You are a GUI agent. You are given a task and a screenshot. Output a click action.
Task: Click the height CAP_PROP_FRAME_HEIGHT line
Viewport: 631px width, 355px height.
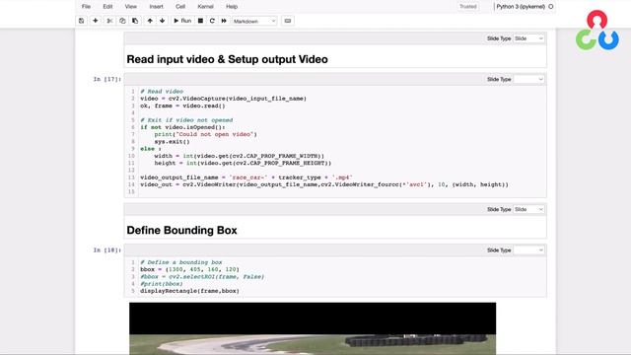243,163
